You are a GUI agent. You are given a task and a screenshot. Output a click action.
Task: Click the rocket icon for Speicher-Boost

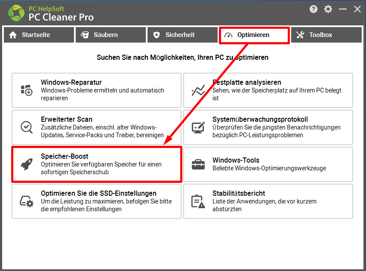coord(27,164)
